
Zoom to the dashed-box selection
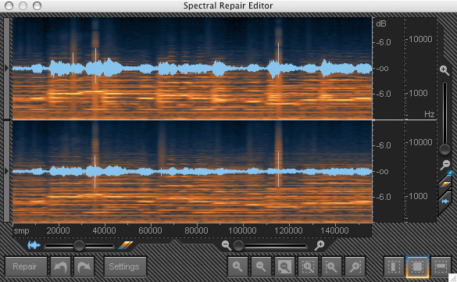(x=308, y=266)
